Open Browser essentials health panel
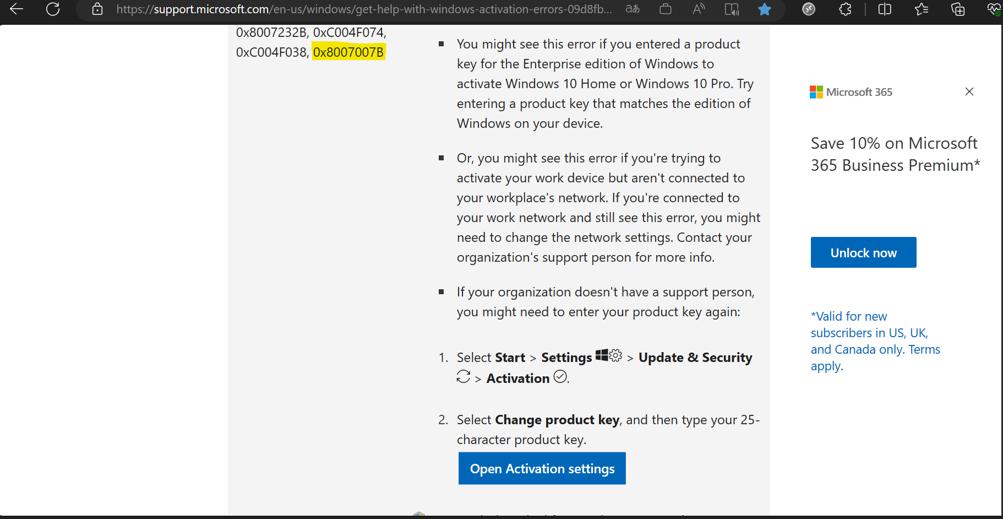 pos(994,9)
